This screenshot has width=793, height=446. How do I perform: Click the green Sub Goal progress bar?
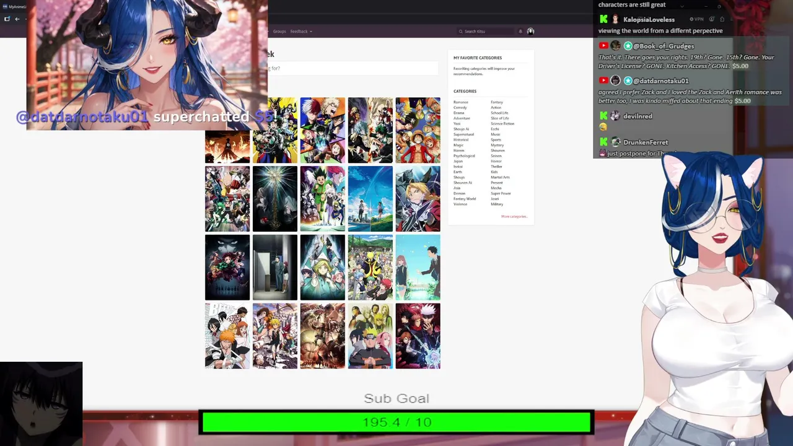click(396, 422)
